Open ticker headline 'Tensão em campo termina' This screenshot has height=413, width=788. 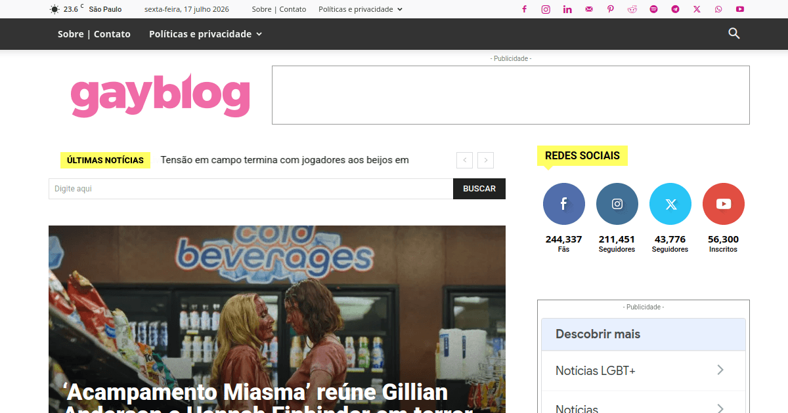tap(285, 160)
